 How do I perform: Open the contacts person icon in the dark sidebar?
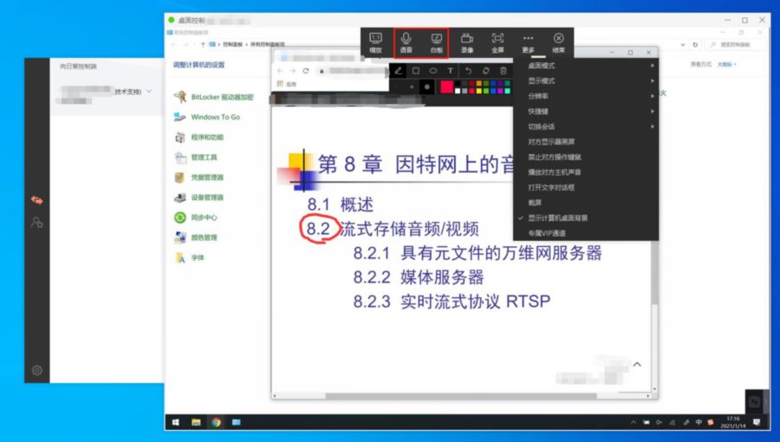point(36,222)
